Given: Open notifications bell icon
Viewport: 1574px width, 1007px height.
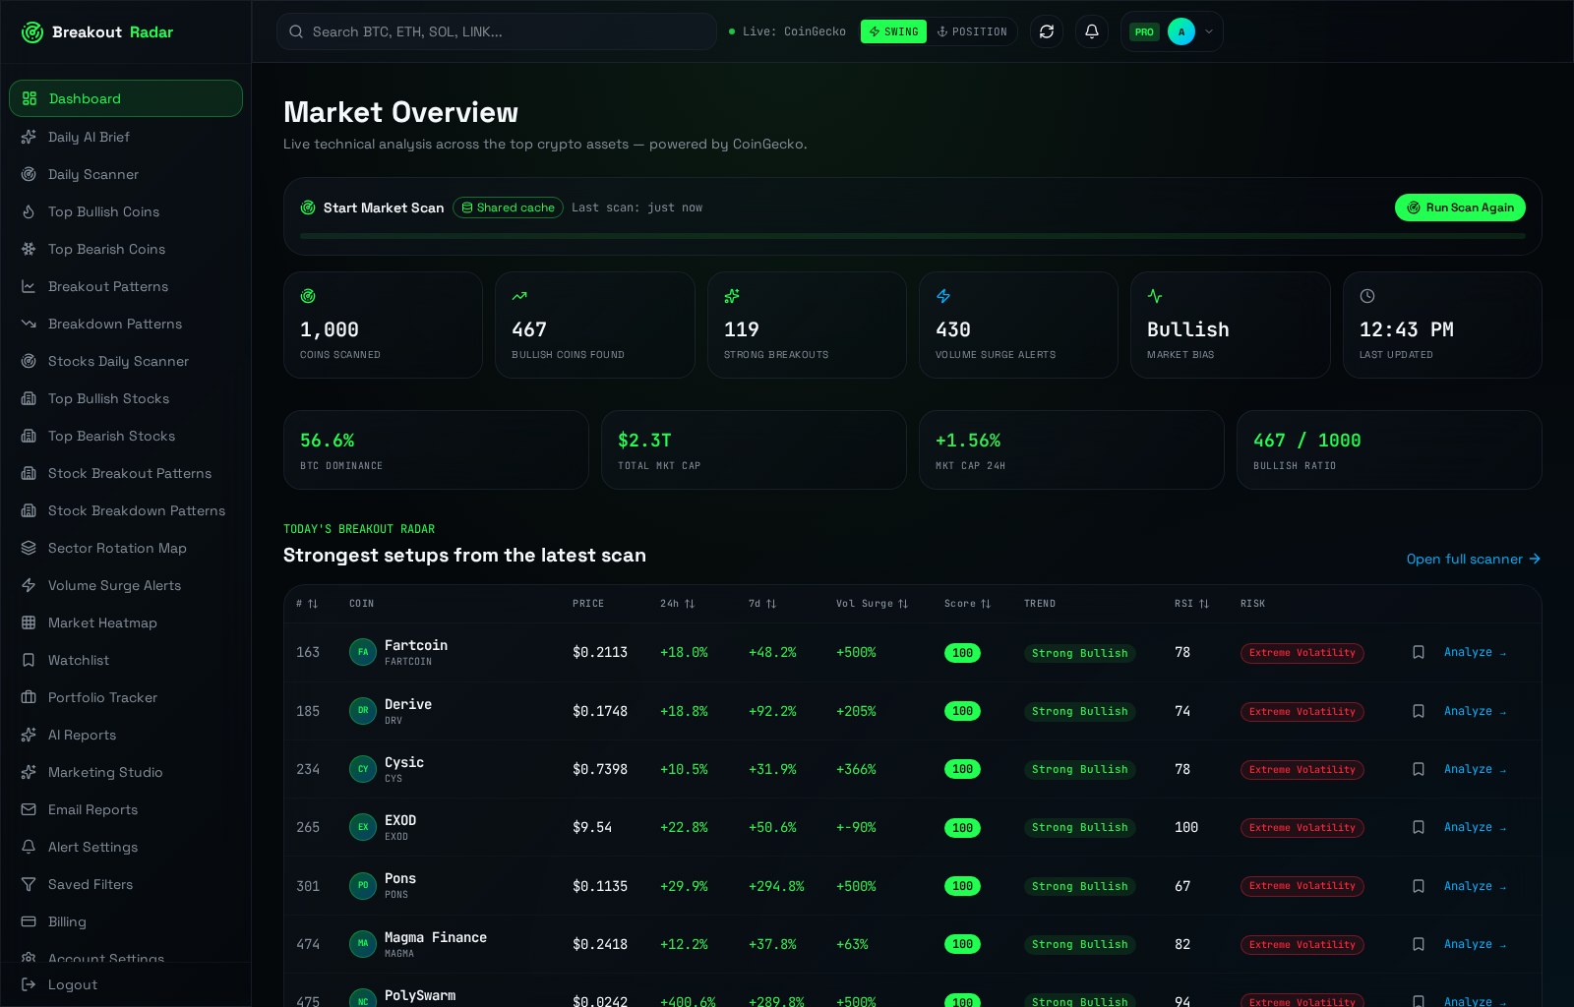Looking at the screenshot, I should (1092, 31).
